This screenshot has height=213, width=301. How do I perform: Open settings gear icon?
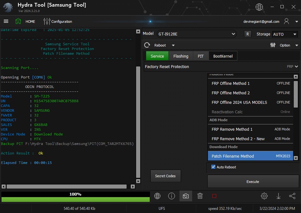(x=264, y=196)
